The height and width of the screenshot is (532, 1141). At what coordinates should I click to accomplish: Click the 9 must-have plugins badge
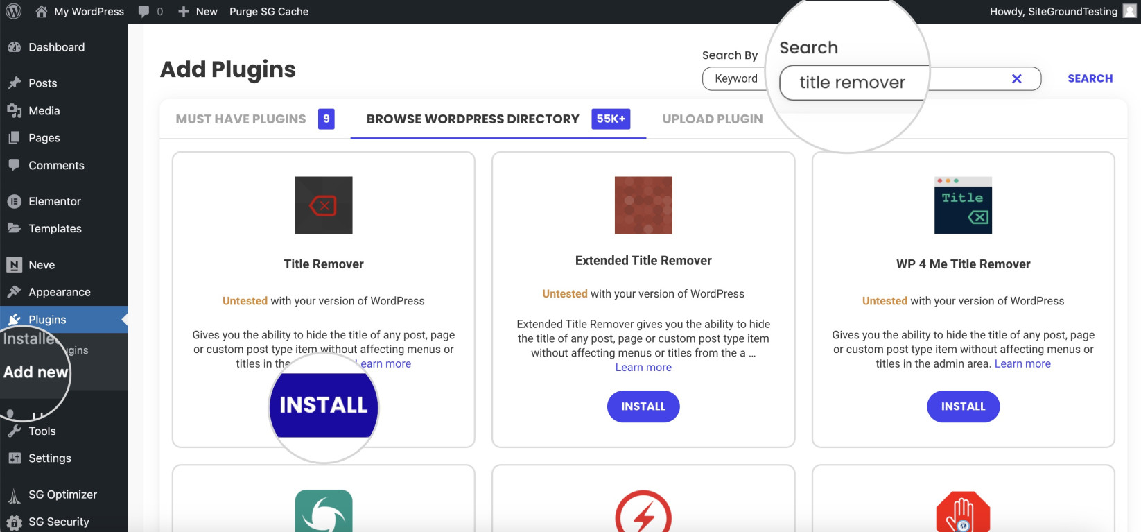coord(326,119)
